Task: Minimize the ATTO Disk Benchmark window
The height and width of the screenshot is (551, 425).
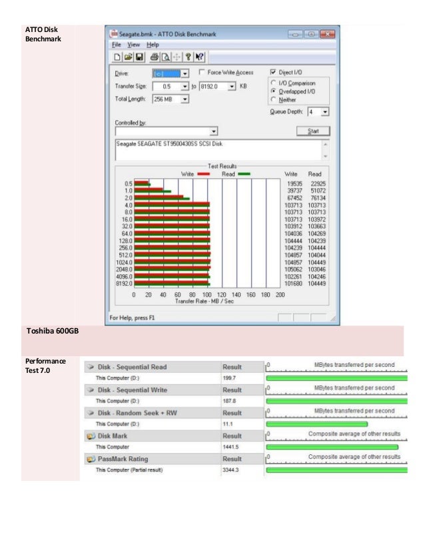Action: click(x=295, y=34)
